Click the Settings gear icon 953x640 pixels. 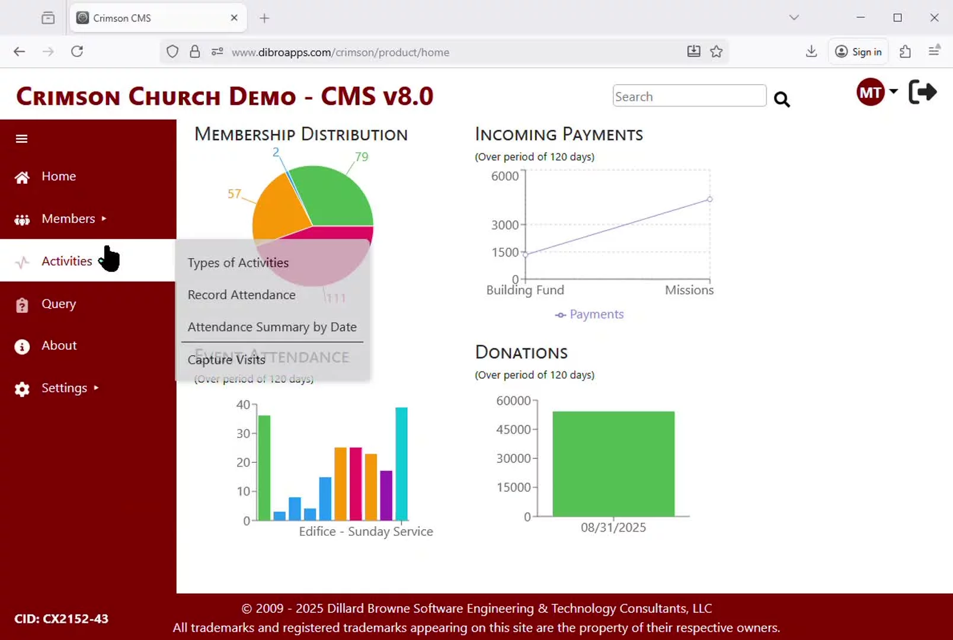click(22, 389)
